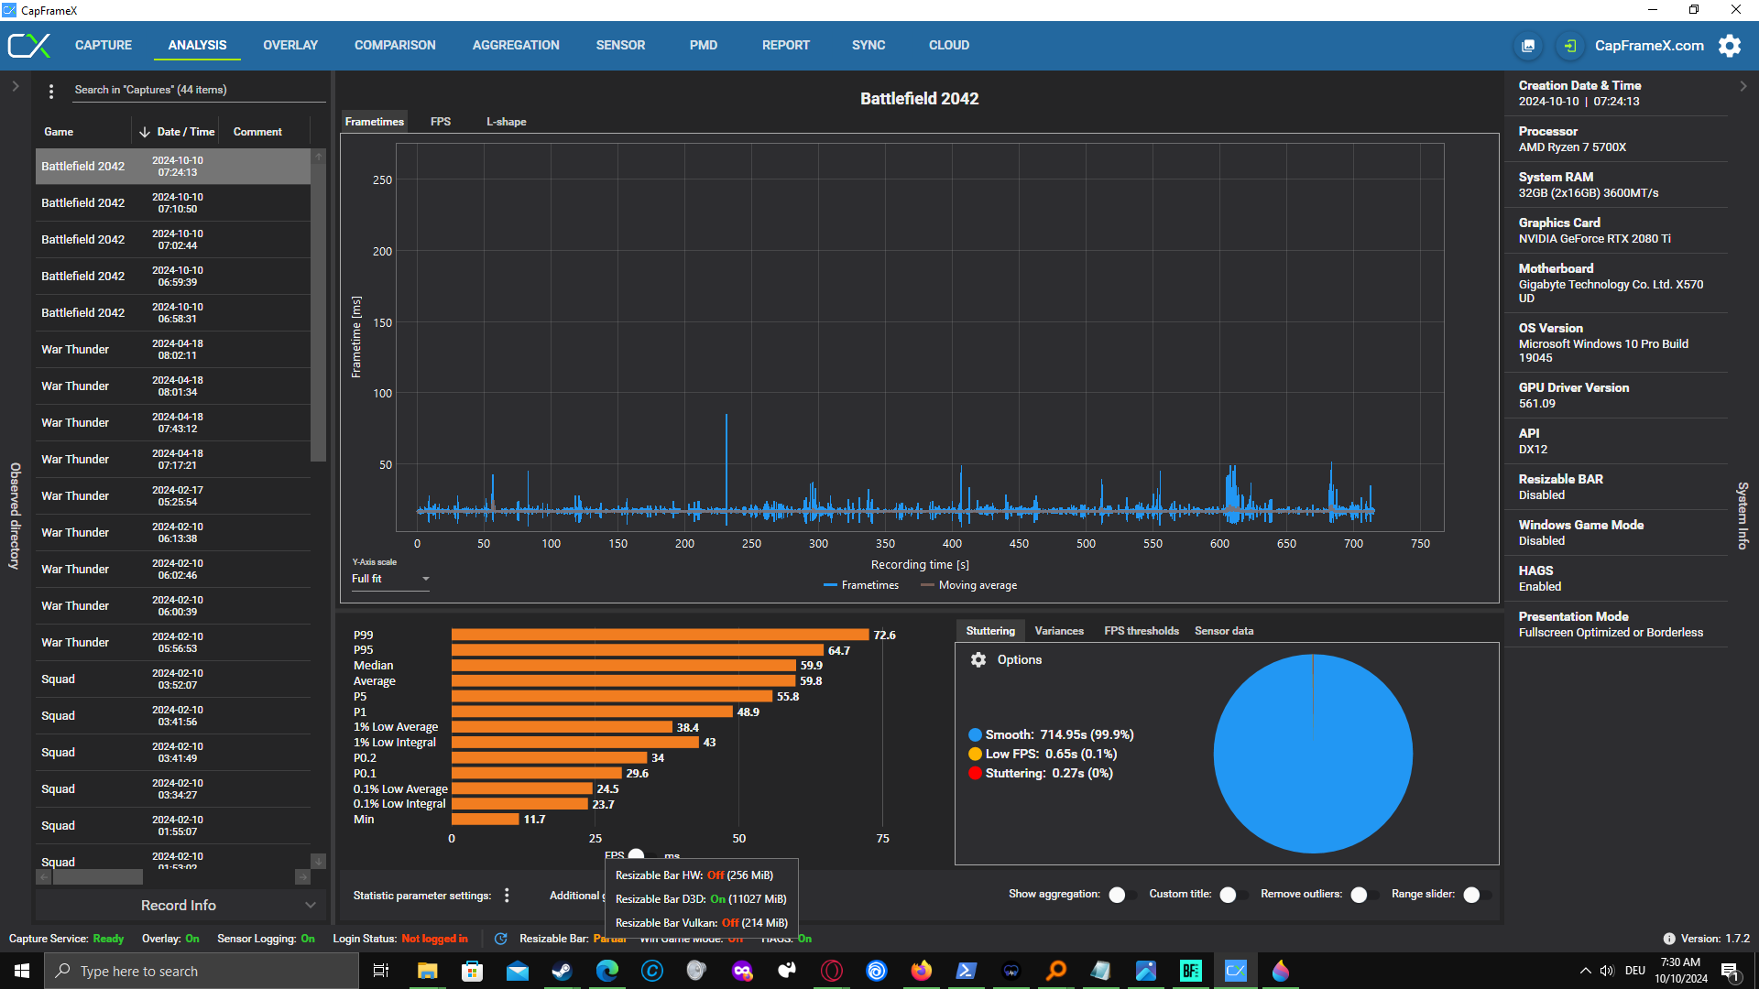Open the SENSOR tab

(x=620, y=45)
